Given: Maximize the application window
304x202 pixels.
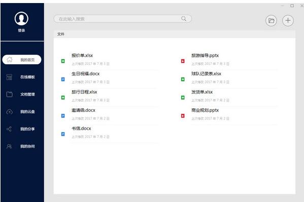Looking at the screenshot, I should coord(292,6).
